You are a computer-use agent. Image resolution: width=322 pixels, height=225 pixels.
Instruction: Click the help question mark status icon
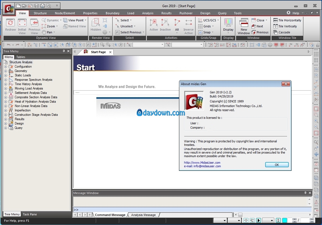pyautogui.click(x=278, y=220)
